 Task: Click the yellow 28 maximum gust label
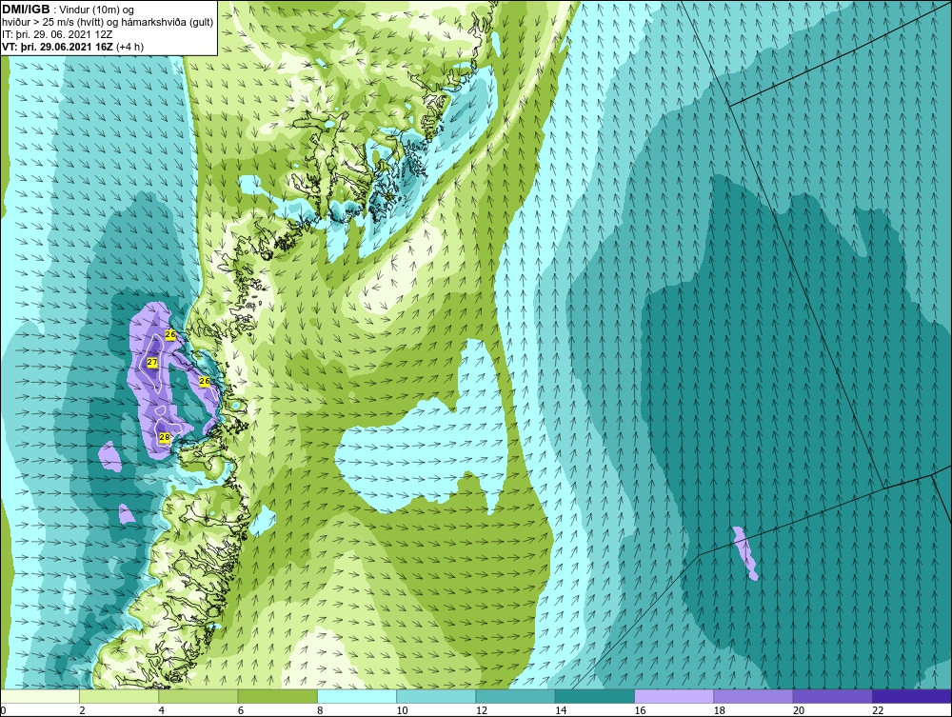click(x=164, y=437)
